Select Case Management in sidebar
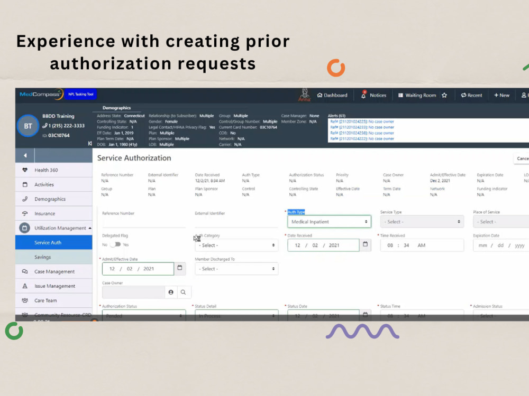The image size is (529, 396). tap(53, 271)
